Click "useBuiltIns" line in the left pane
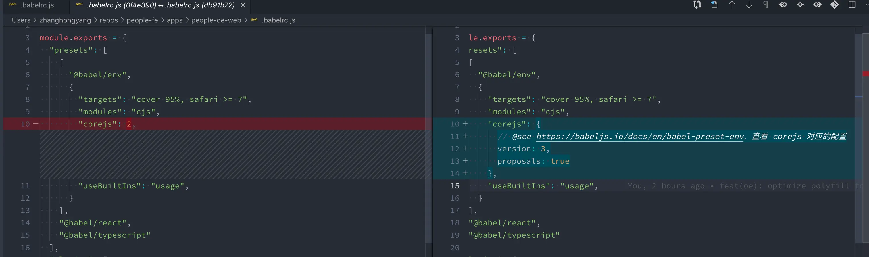 133,186
